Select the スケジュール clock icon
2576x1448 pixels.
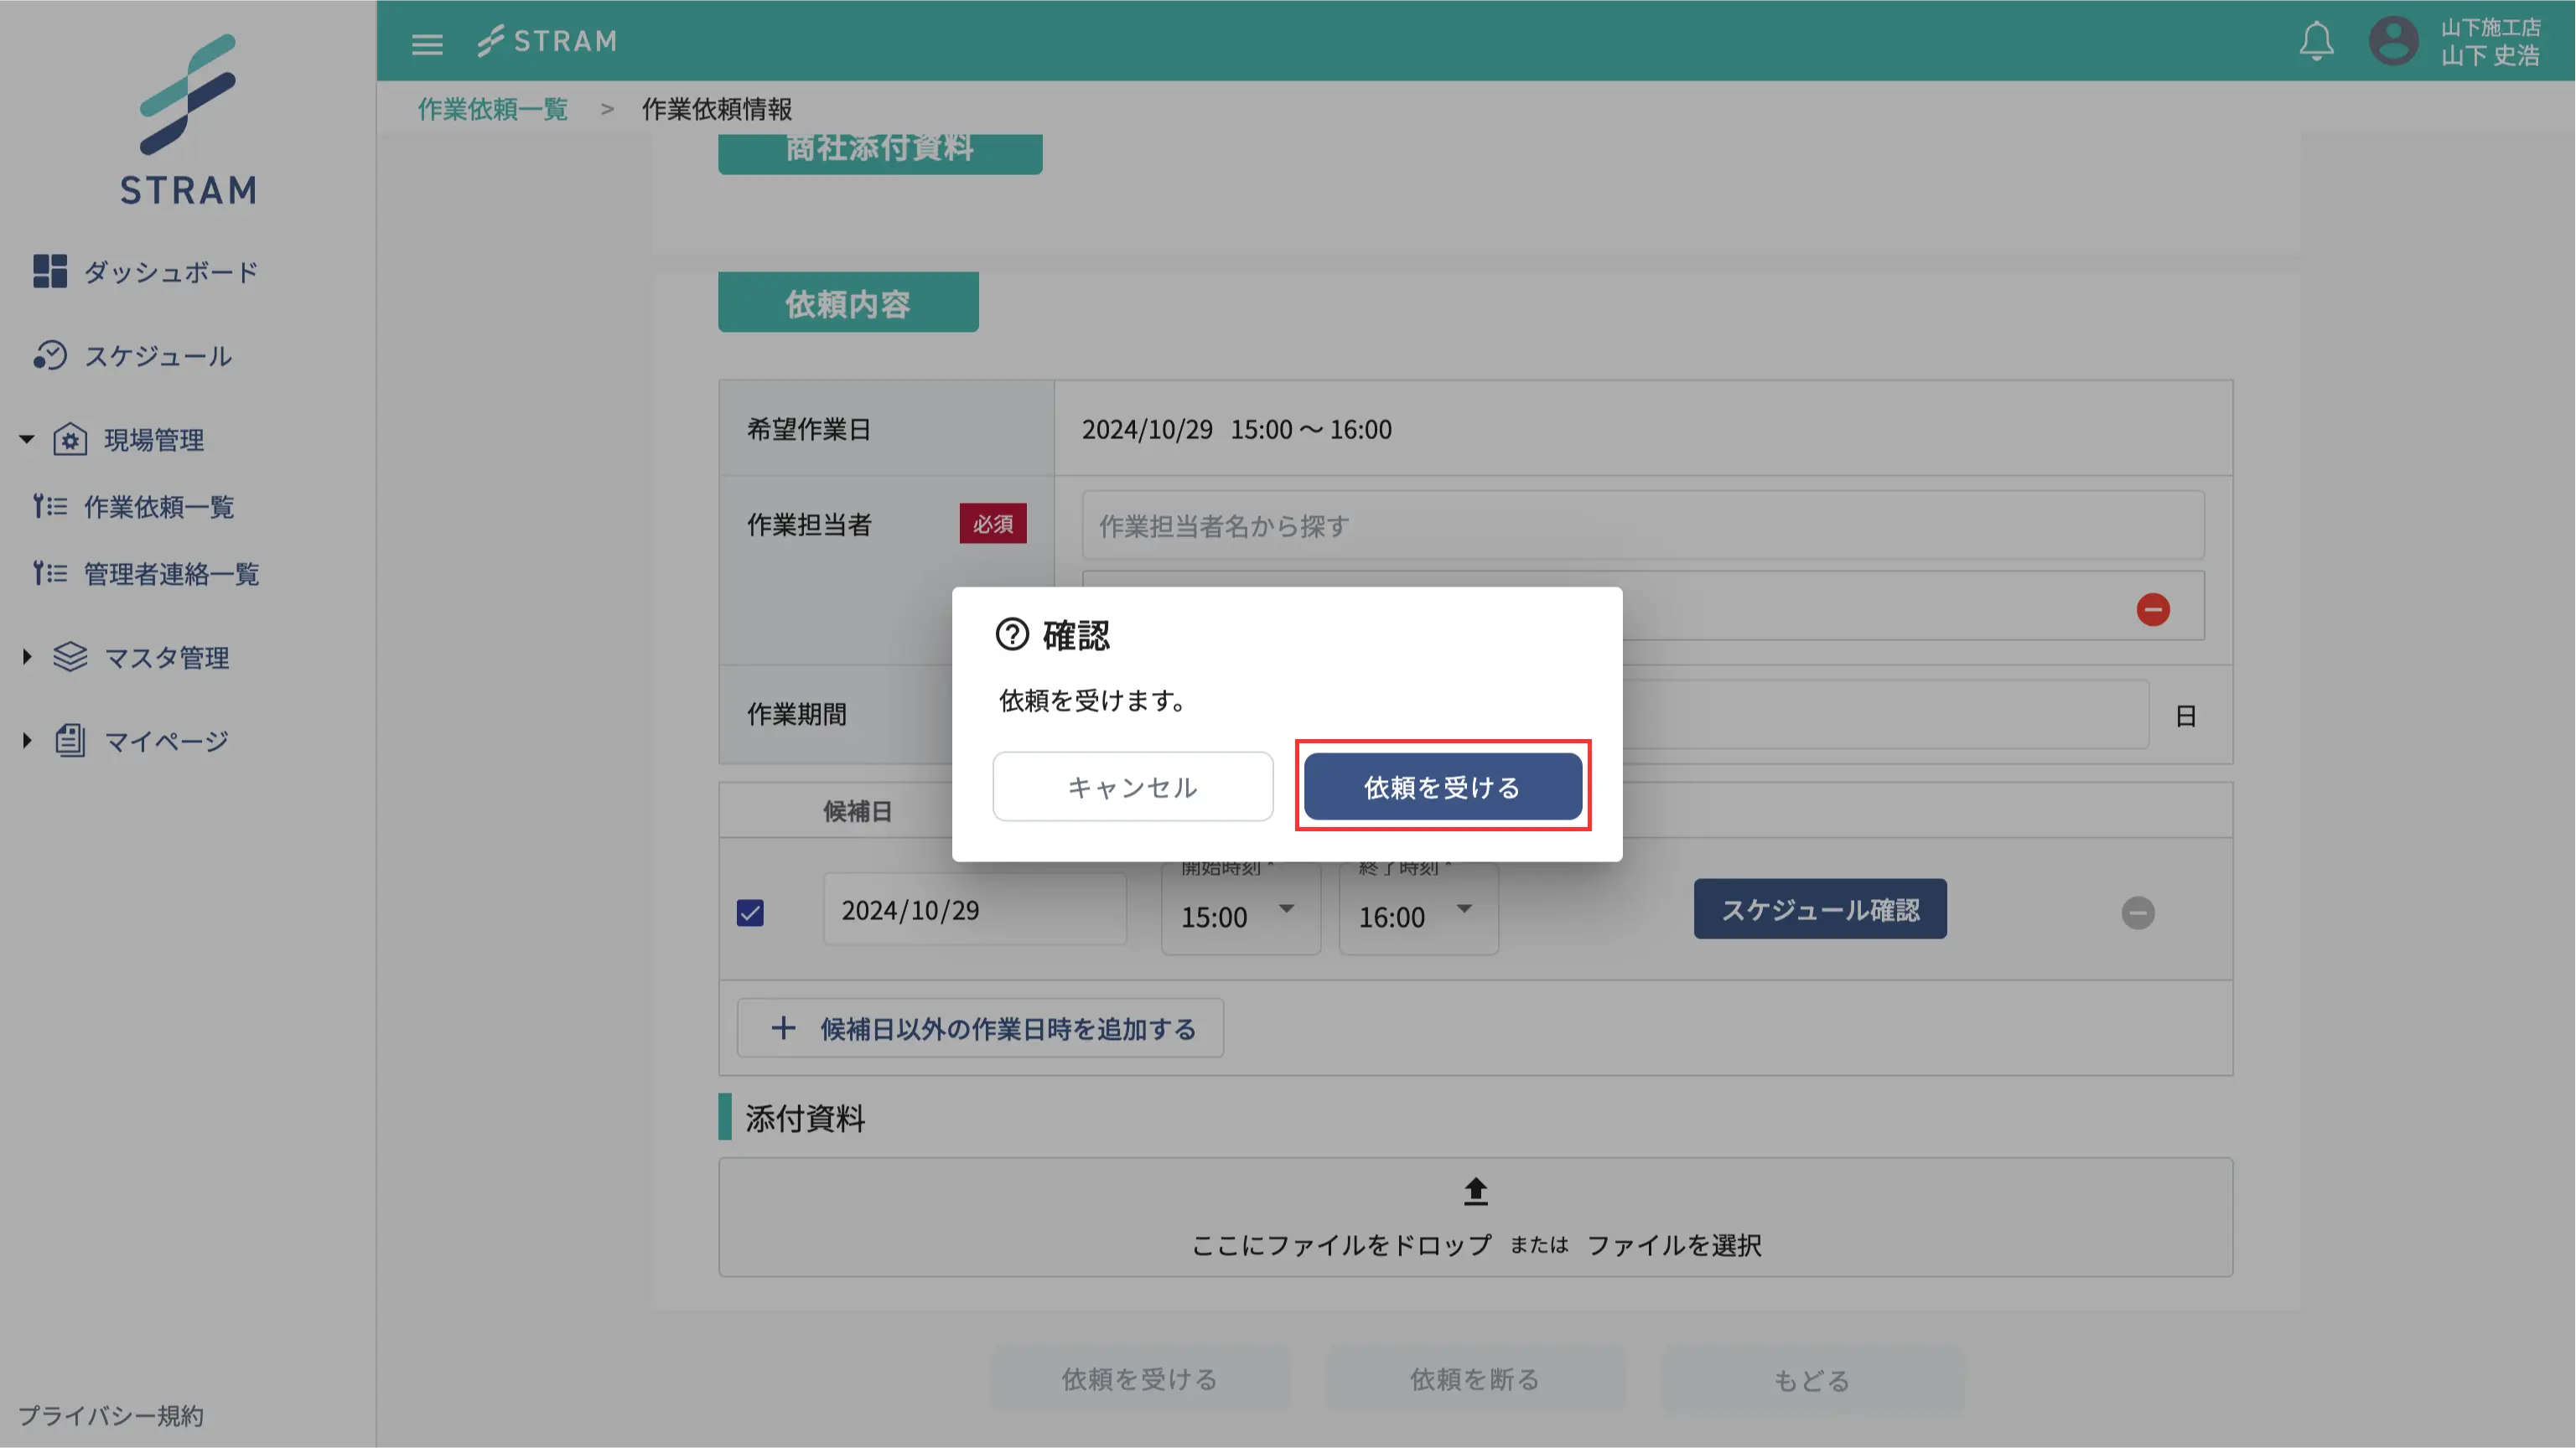51,356
